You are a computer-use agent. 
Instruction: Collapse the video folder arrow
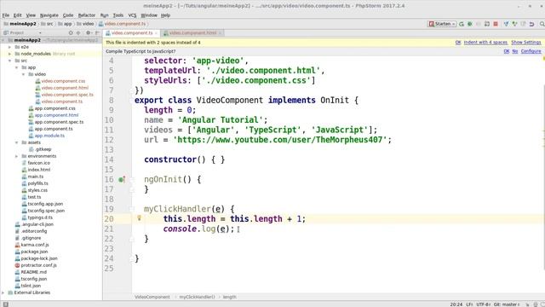coord(23,74)
